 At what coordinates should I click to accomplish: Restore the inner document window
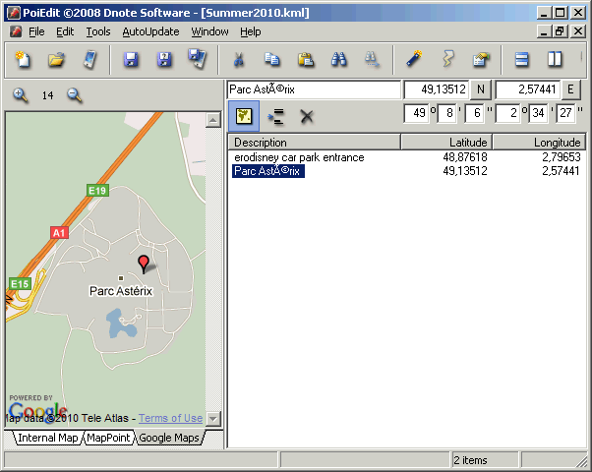(560, 31)
